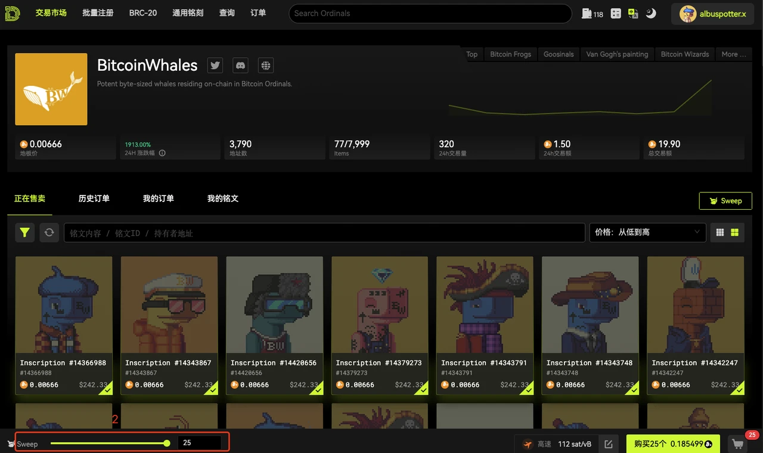Click the language translate icon
Viewport: 763px width, 453px height.
coord(633,13)
